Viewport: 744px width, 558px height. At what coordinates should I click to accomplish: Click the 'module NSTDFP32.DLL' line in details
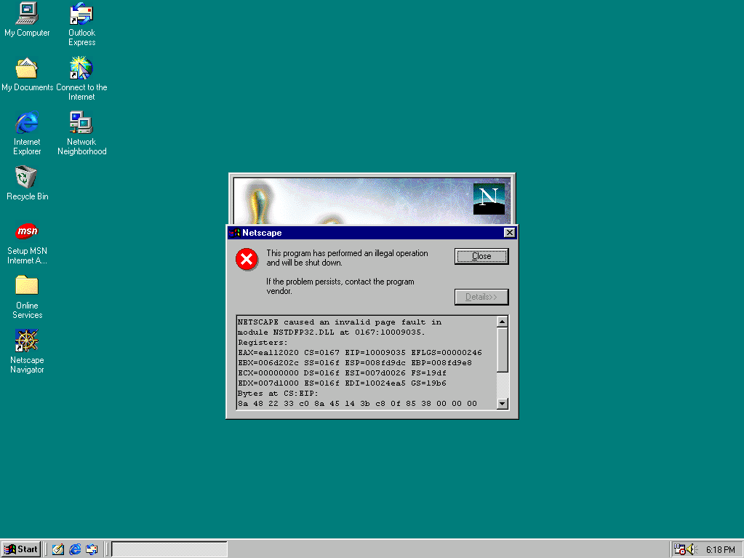(331, 332)
